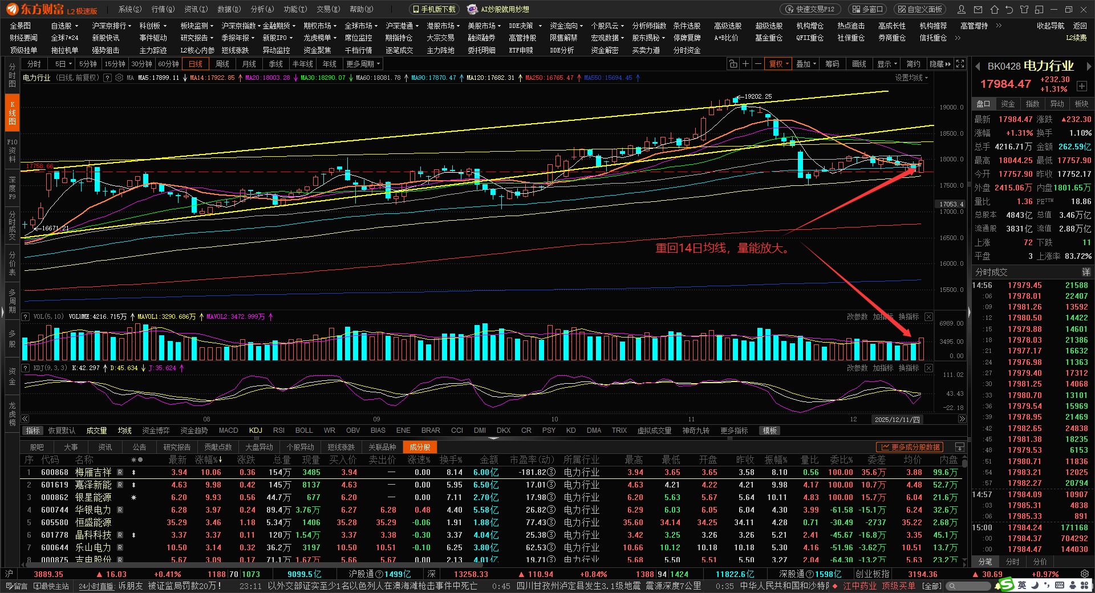Click 更多成分股数据 button

910,447
